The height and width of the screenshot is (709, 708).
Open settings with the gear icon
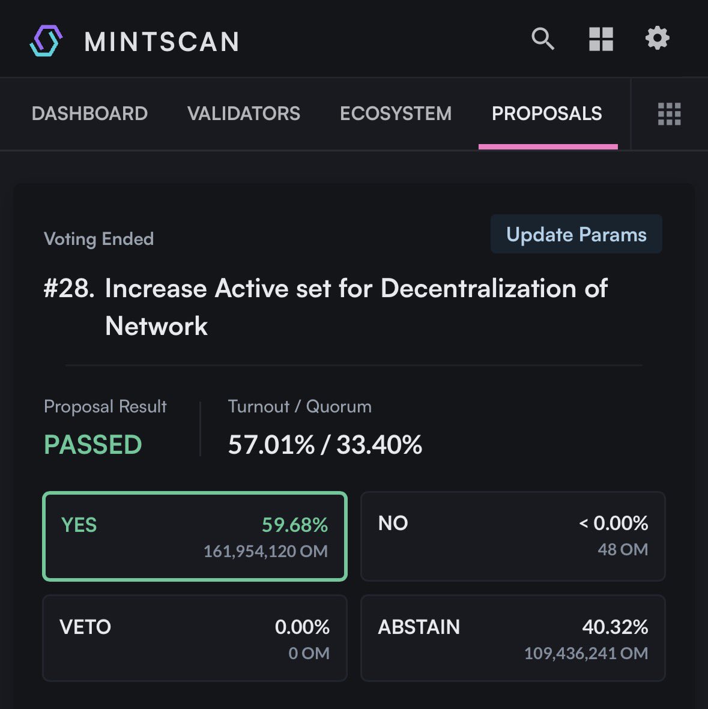(657, 38)
